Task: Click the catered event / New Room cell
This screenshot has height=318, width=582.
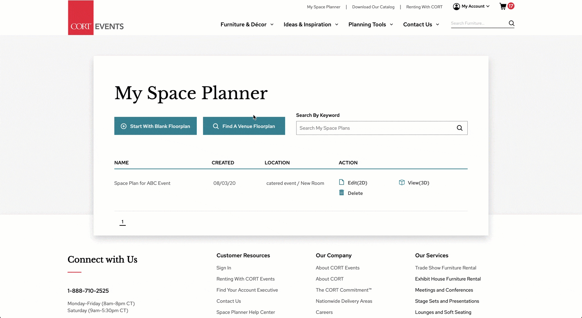Action: (x=295, y=183)
